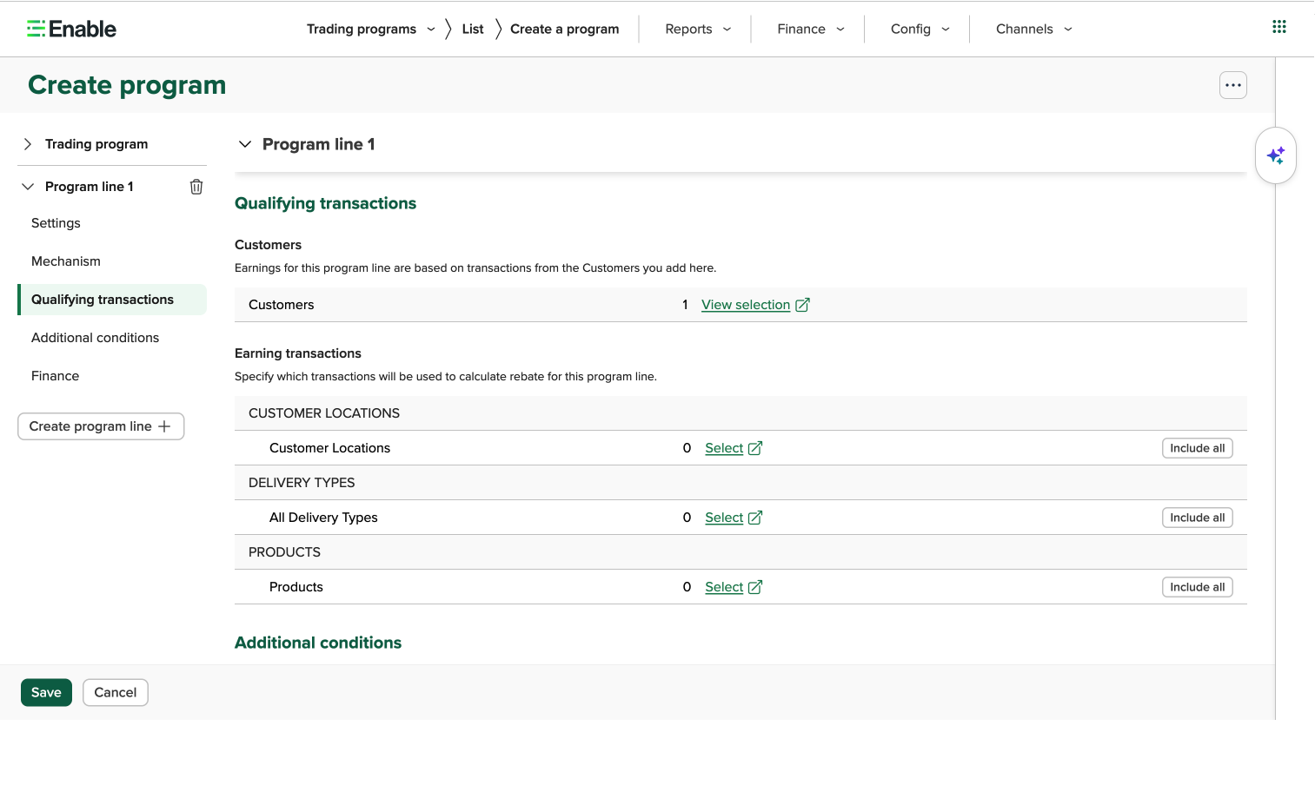Open the Channels dropdown menu
Viewport: 1315px width, 805px height.
pyautogui.click(x=1034, y=29)
